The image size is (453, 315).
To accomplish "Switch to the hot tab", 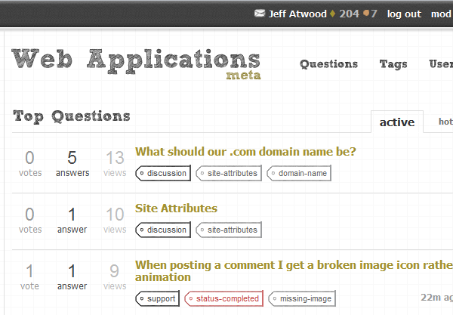I will 445,122.
